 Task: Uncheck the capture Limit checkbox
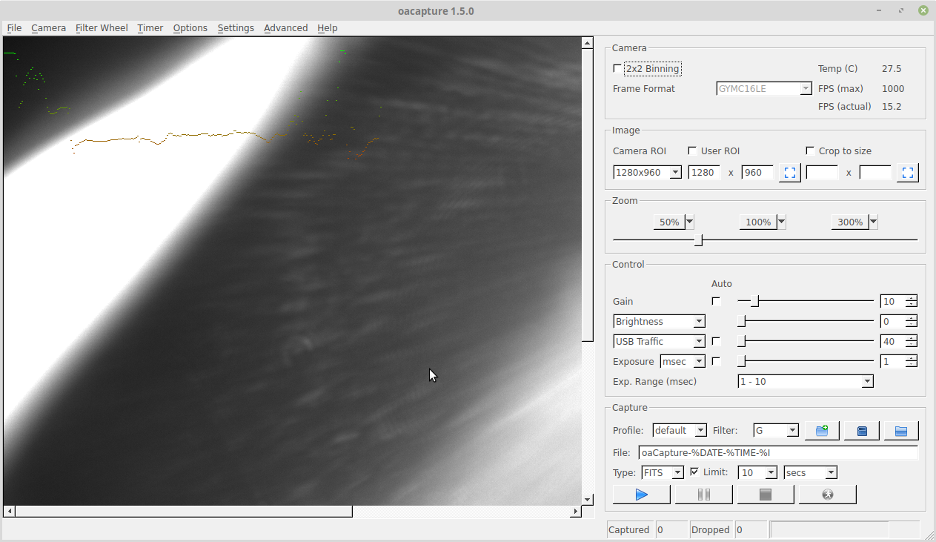coord(694,472)
